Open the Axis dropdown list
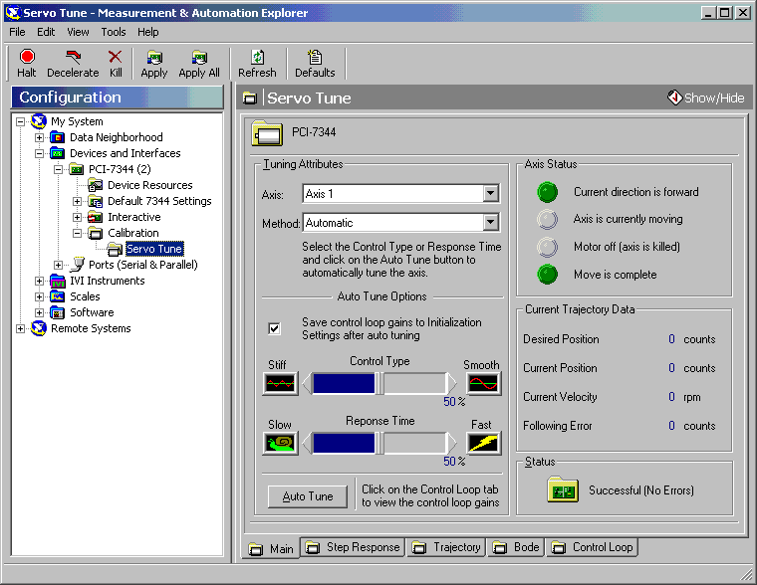757x585 pixels. coord(490,194)
